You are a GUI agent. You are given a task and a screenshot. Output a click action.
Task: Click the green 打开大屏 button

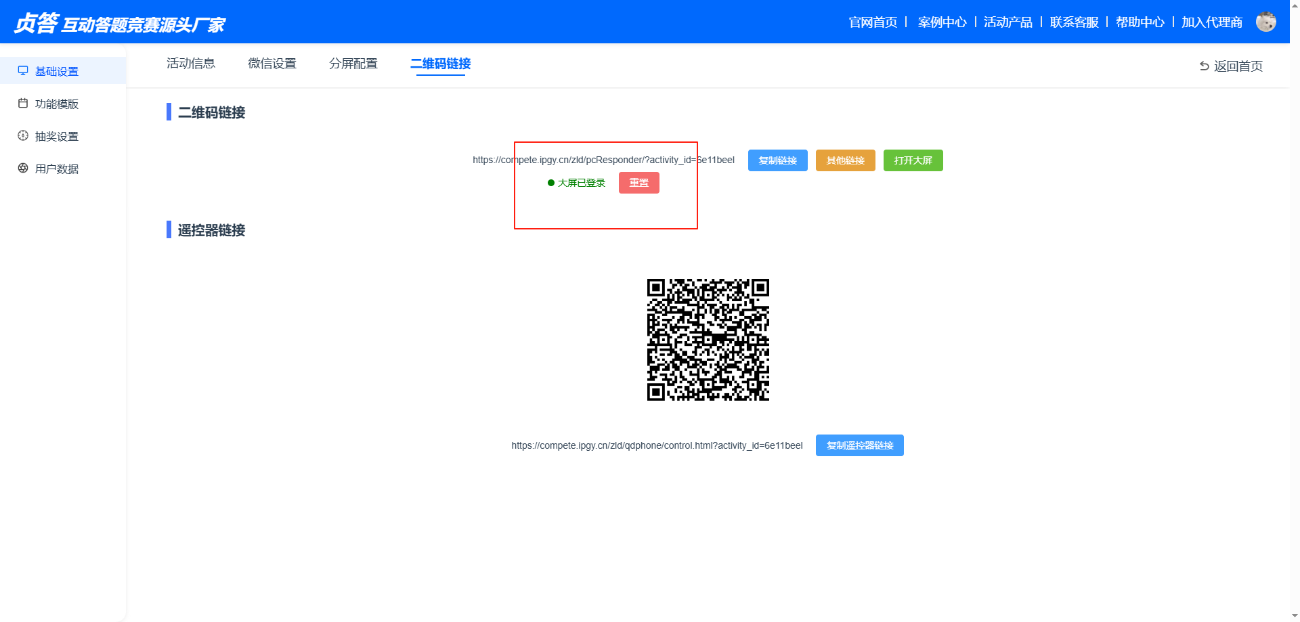click(x=913, y=160)
